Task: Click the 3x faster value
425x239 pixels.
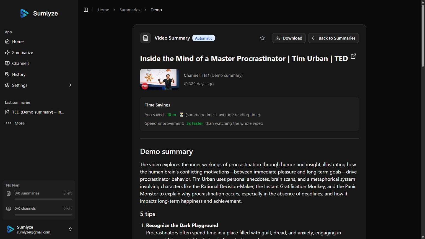Action: pos(195,123)
